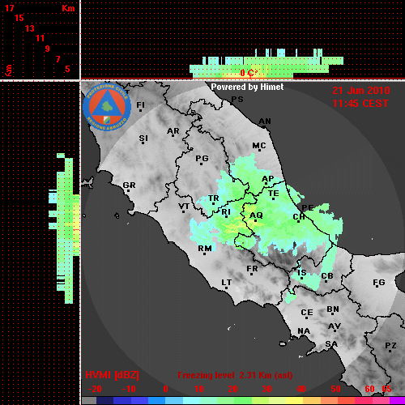This screenshot has width=405, height=405.
Task: Click the SA city label
Action: point(331,344)
